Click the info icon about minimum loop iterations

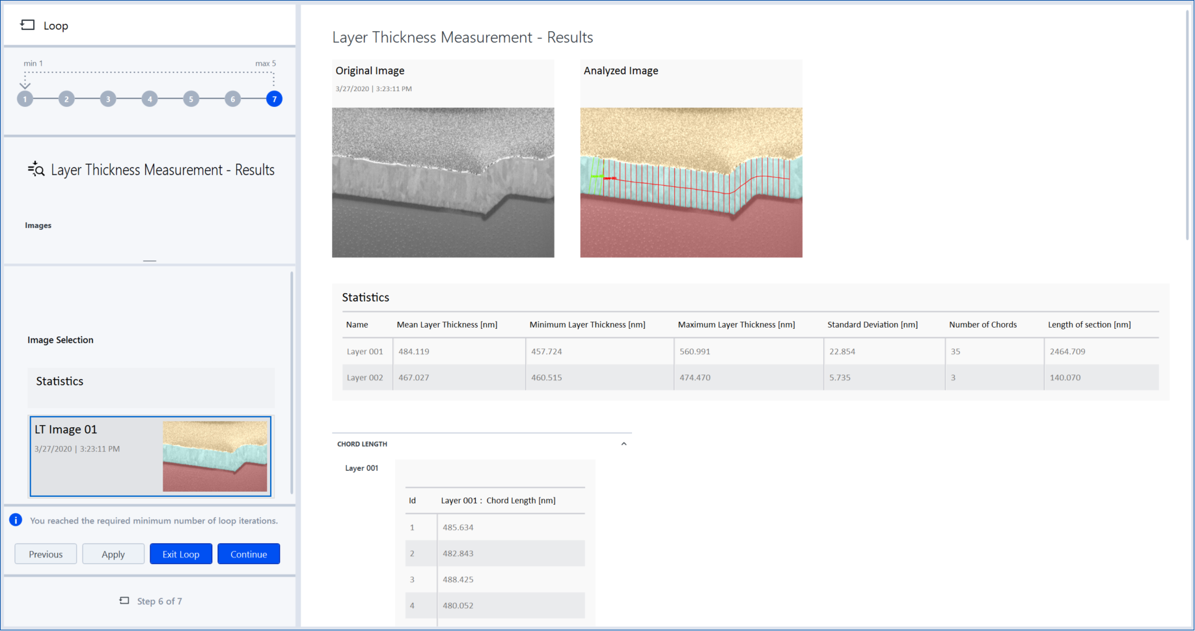pos(15,520)
